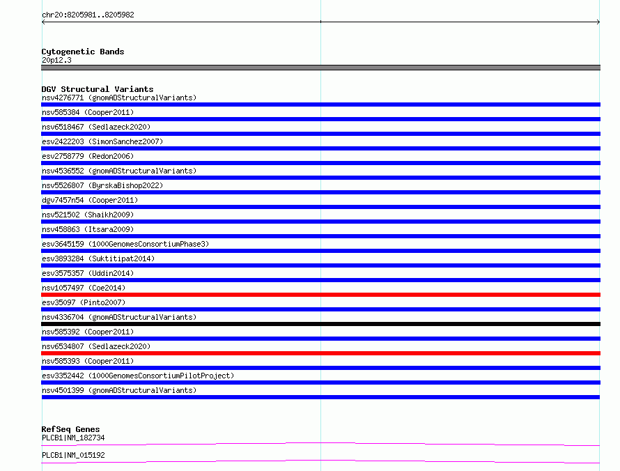Open variant esv2422203 (SimonSanchez2007)
This screenshot has height=471, width=620.
102,141
